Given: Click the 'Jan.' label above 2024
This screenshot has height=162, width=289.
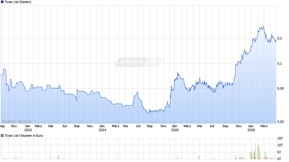Looking at the screenshot, I should coord(102,126).
